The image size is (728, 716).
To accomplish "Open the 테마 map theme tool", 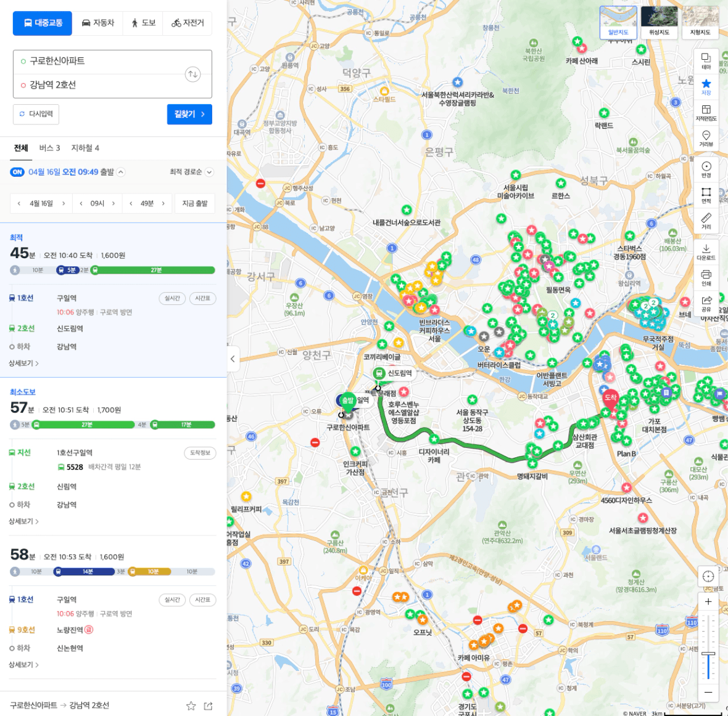I will pyautogui.click(x=706, y=61).
